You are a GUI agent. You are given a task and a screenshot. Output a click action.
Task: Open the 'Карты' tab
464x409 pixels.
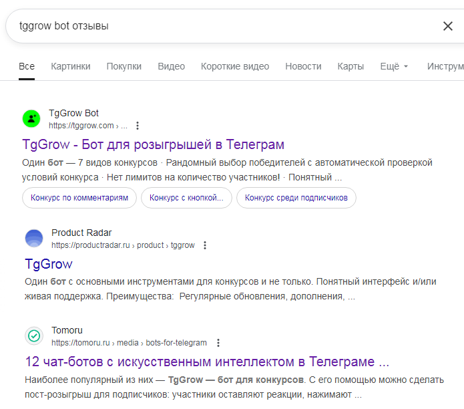[351, 66]
